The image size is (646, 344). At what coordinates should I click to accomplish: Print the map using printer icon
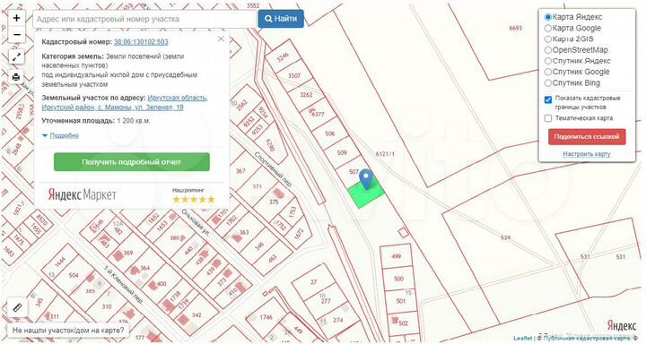[16, 76]
